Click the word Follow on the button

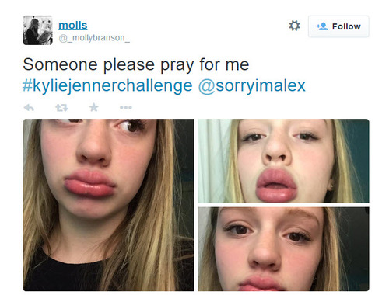coord(346,26)
